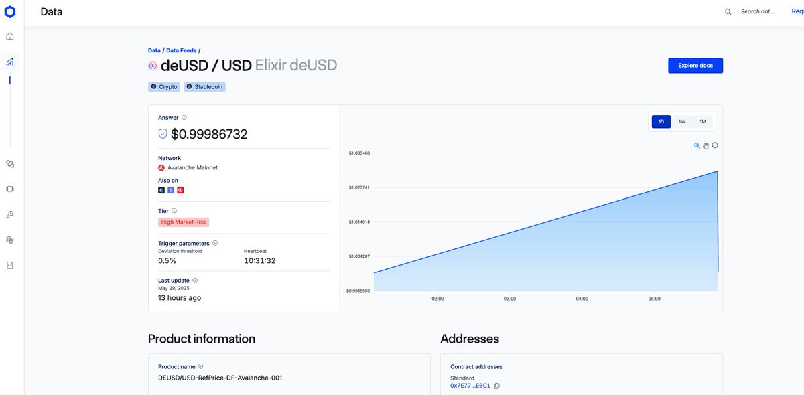
Task: Open the blue Ethereum Also-on icon
Action: tap(171, 190)
